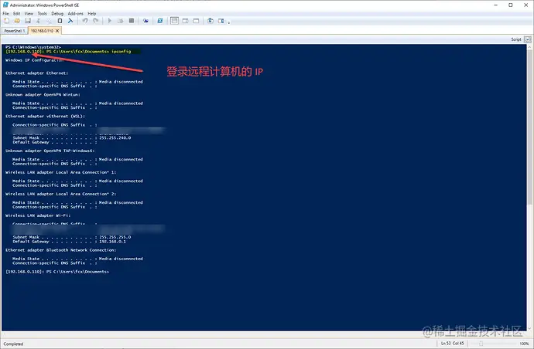Click Subnet Mask 255.255.240.0 value
The height and width of the screenshot is (349, 534).
[115, 138]
